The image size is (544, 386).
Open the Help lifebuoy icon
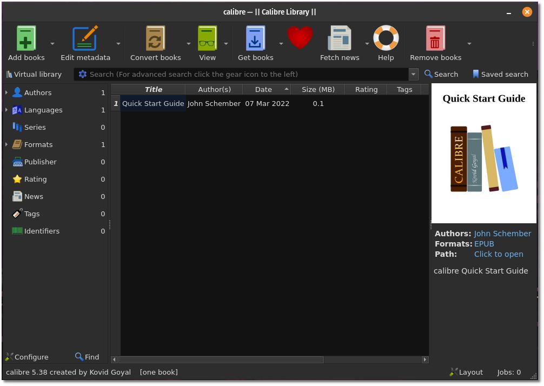pos(386,38)
